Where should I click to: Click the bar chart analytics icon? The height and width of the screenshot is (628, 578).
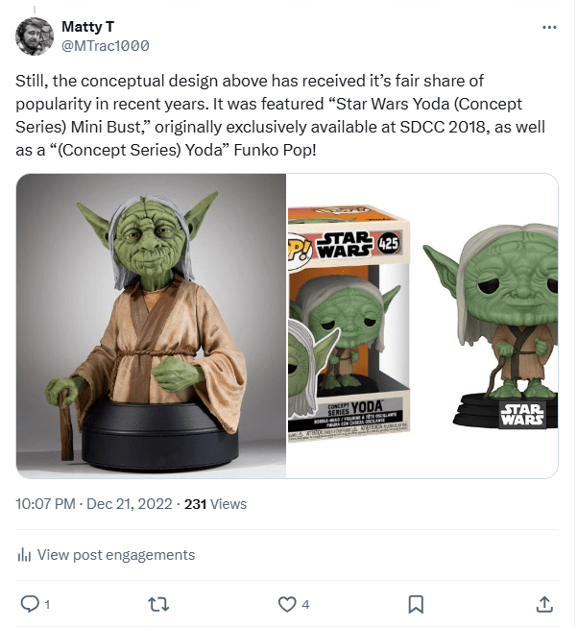pos(24,555)
